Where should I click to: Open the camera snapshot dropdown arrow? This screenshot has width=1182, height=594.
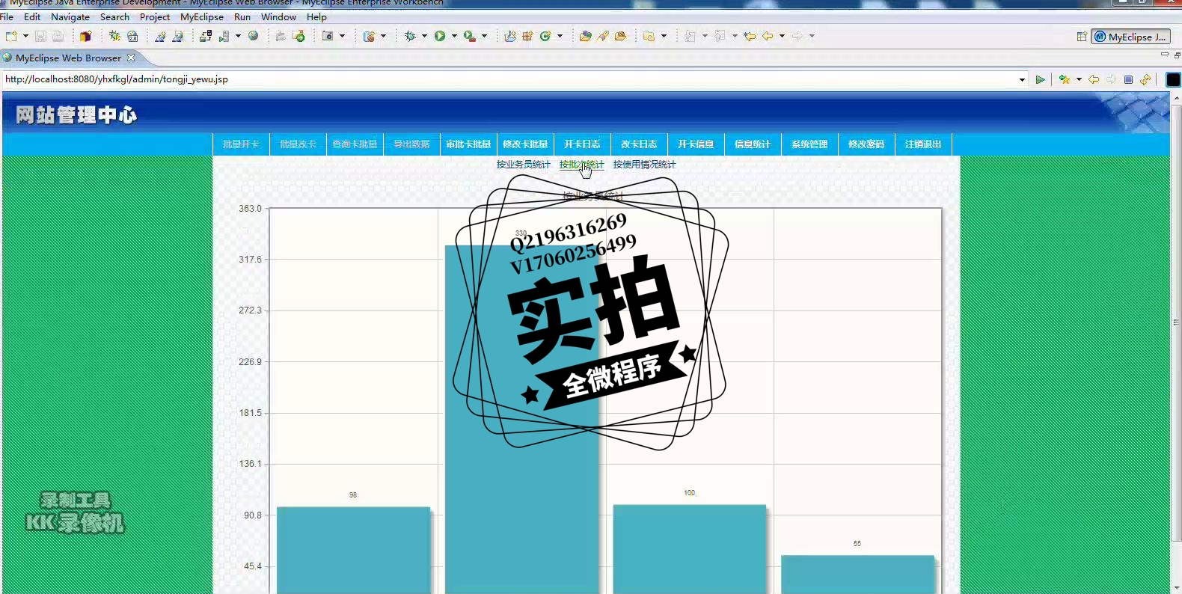coord(343,36)
